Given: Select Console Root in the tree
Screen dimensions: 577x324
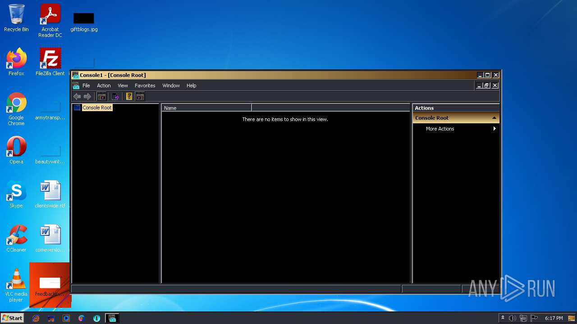Looking at the screenshot, I should [x=97, y=108].
